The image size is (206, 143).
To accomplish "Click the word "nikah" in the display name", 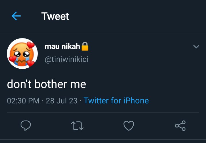I will (71, 46).
